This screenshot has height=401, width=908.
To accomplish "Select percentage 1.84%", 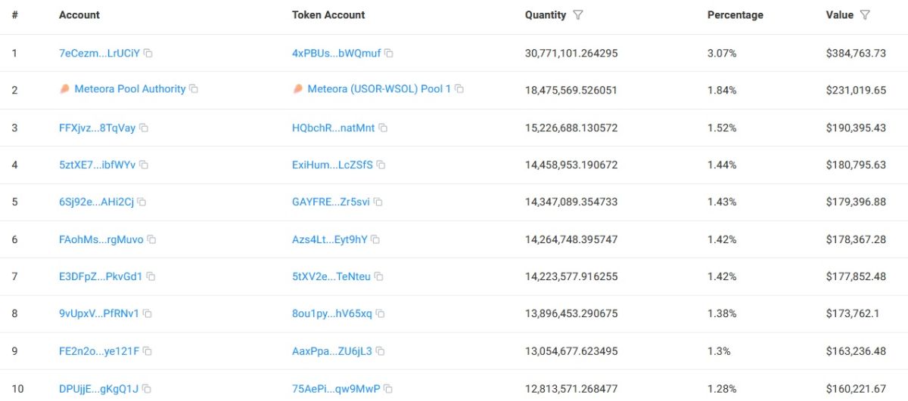I will click(x=722, y=90).
